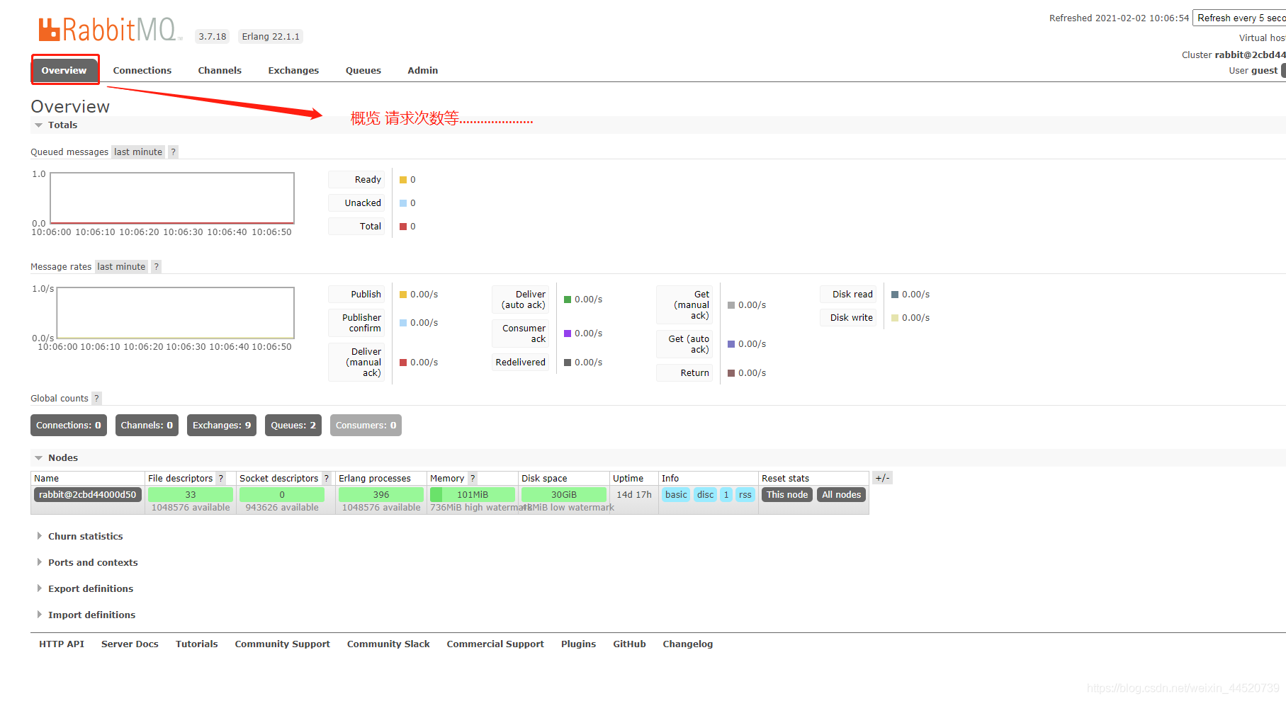Viewport: 1286px width, 701px height.
Task: Open help for Message rates
Action: tap(156, 266)
